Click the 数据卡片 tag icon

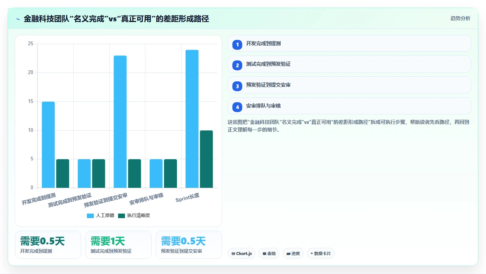click(x=312, y=253)
